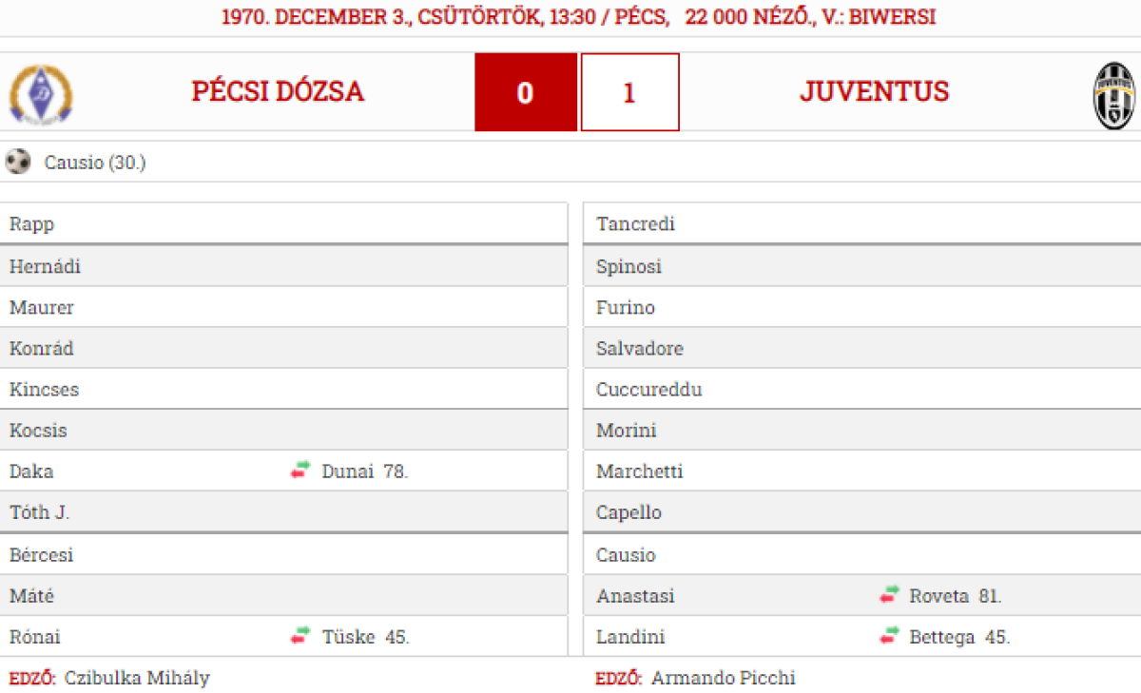
Task: Click the Juventus club crest
Action: [x=1113, y=95]
